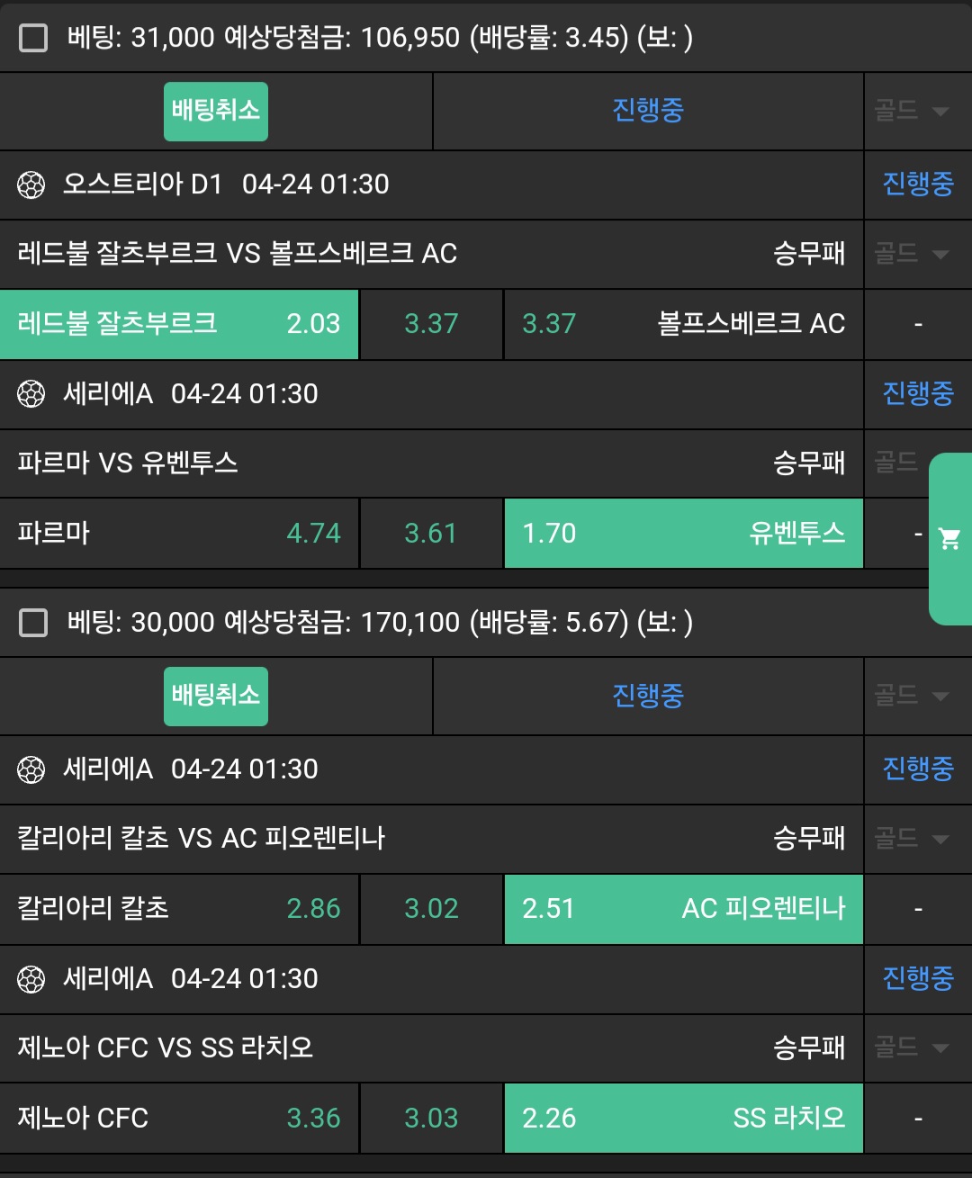Click soccer ball icon for 파르마 match league

point(31,394)
